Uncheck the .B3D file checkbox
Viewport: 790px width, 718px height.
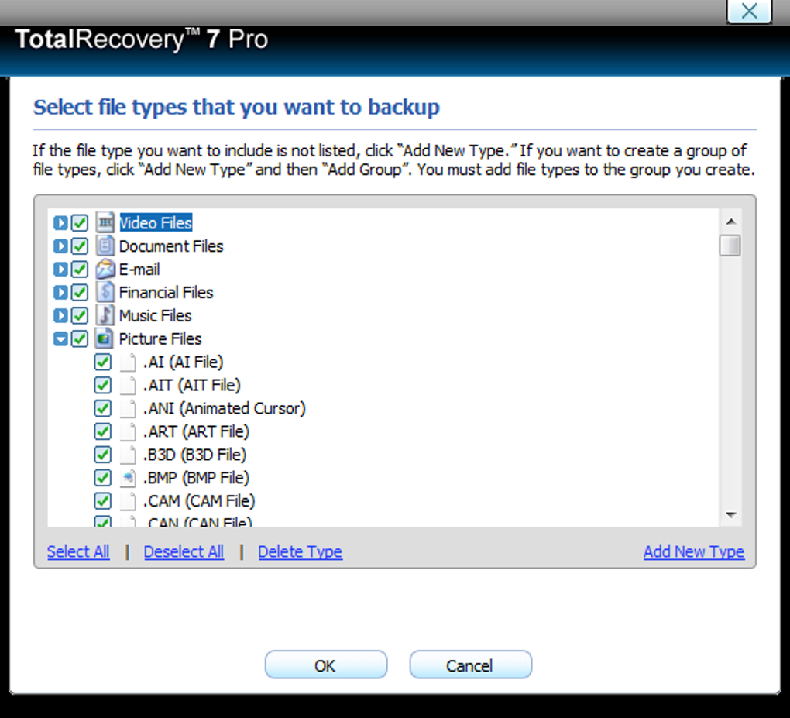(103, 455)
